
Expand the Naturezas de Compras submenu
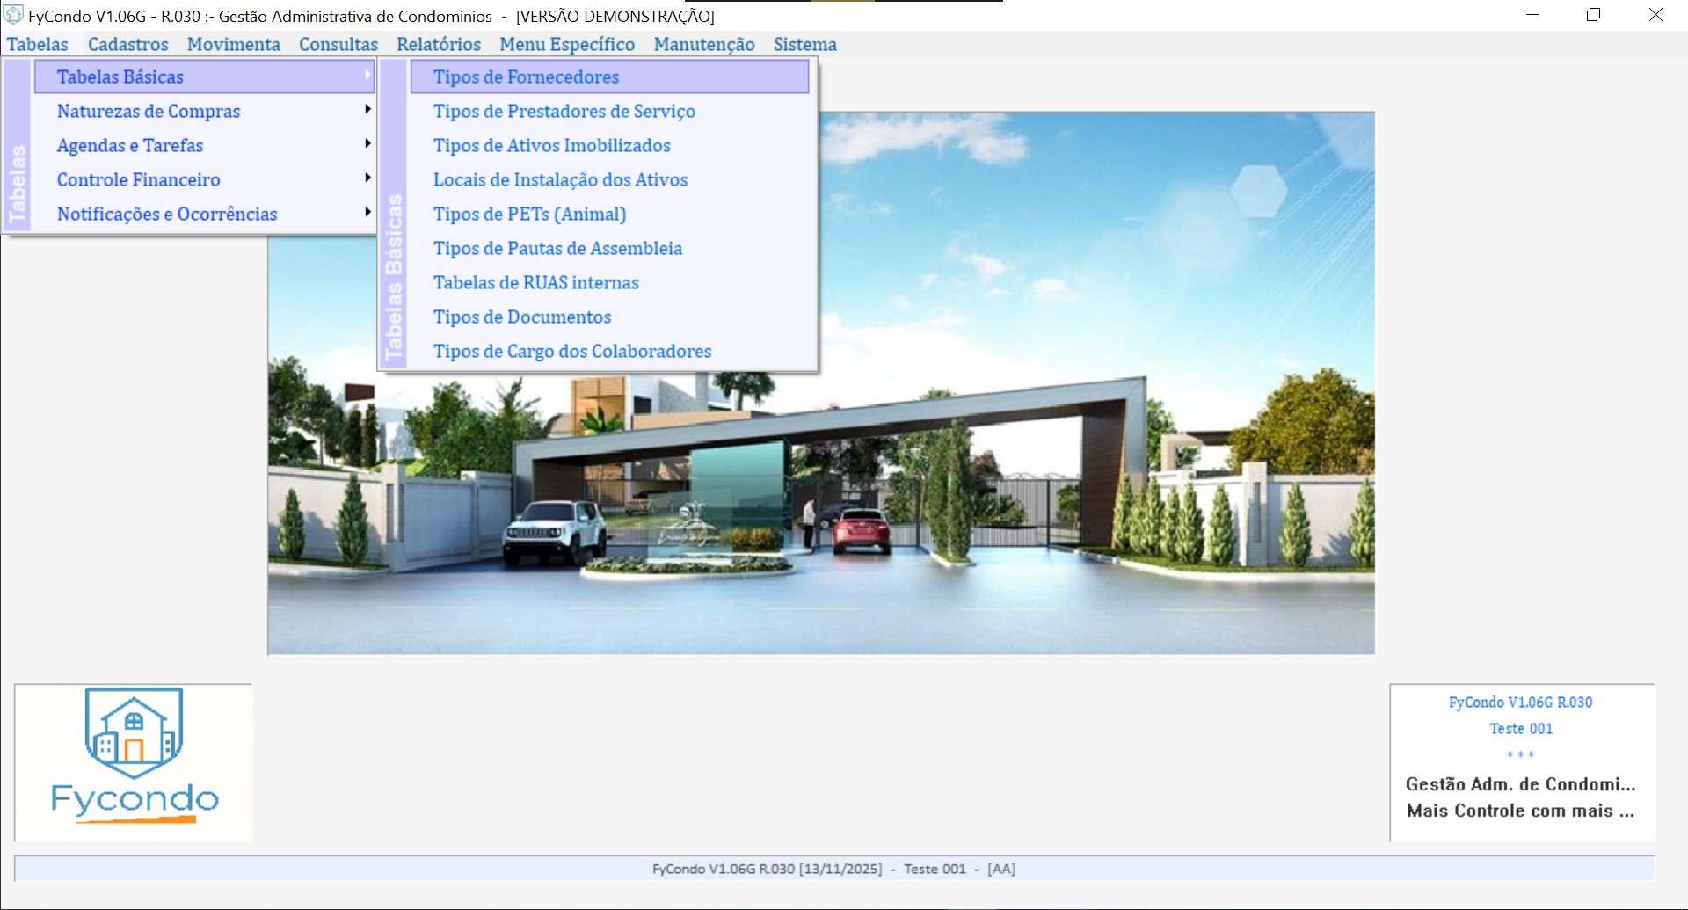[x=149, y=112]
